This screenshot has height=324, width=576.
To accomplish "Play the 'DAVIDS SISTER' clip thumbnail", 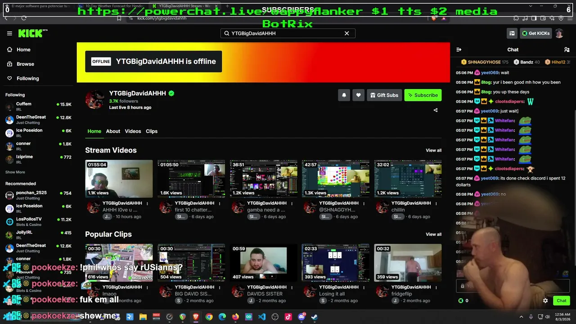I will point(263,263).
